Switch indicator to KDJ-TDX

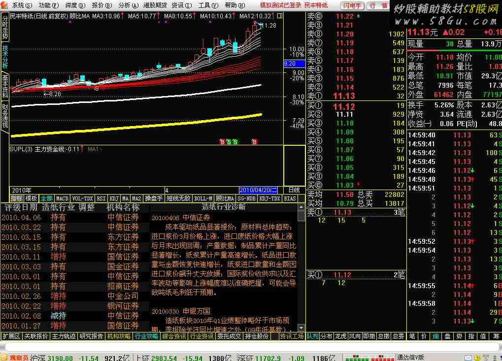click(270, 198)
